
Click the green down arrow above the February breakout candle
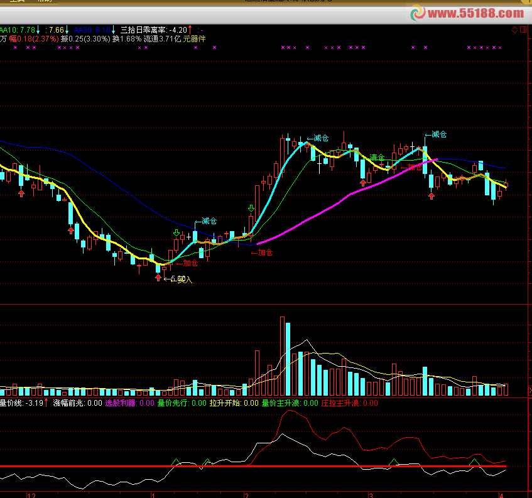click(252, 208)
